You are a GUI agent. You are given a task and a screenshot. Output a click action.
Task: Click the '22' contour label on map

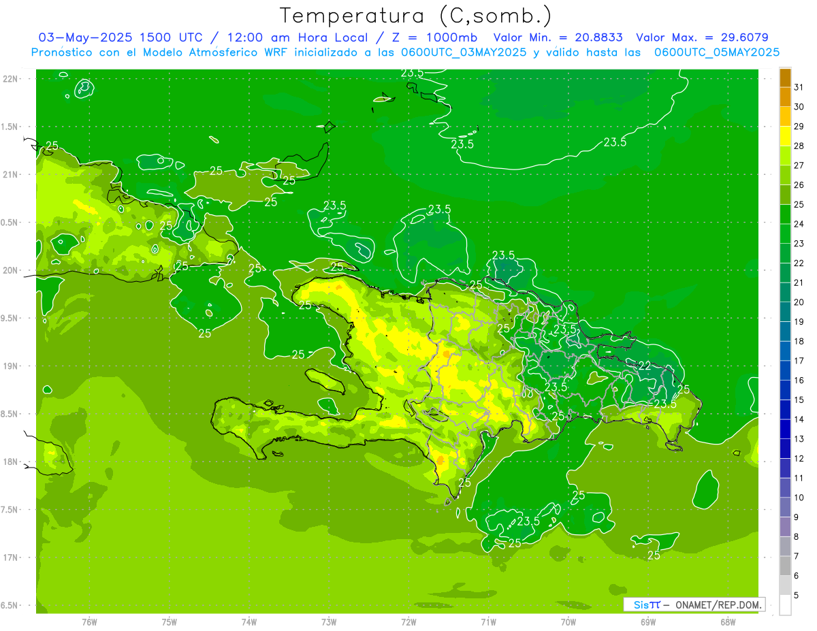coord(643,366)
